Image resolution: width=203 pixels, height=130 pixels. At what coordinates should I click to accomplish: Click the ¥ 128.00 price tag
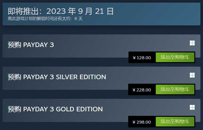click(x=142, y=58)
